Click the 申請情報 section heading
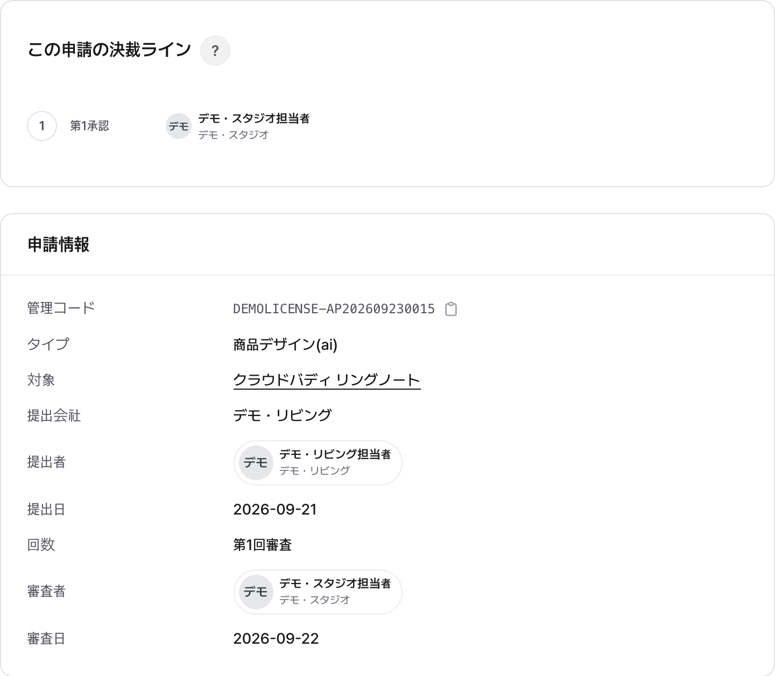The image size is (775, 676). [59, 245]
